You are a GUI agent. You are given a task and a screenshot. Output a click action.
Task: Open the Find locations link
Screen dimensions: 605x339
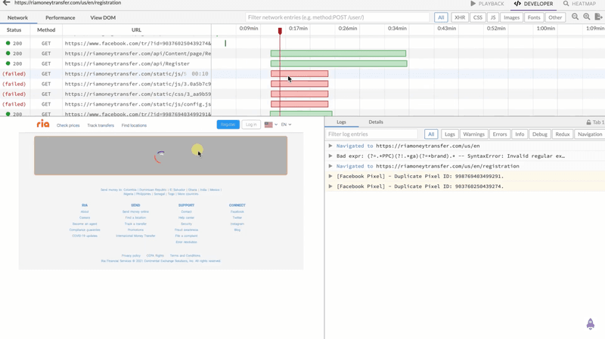pos(134,125)
